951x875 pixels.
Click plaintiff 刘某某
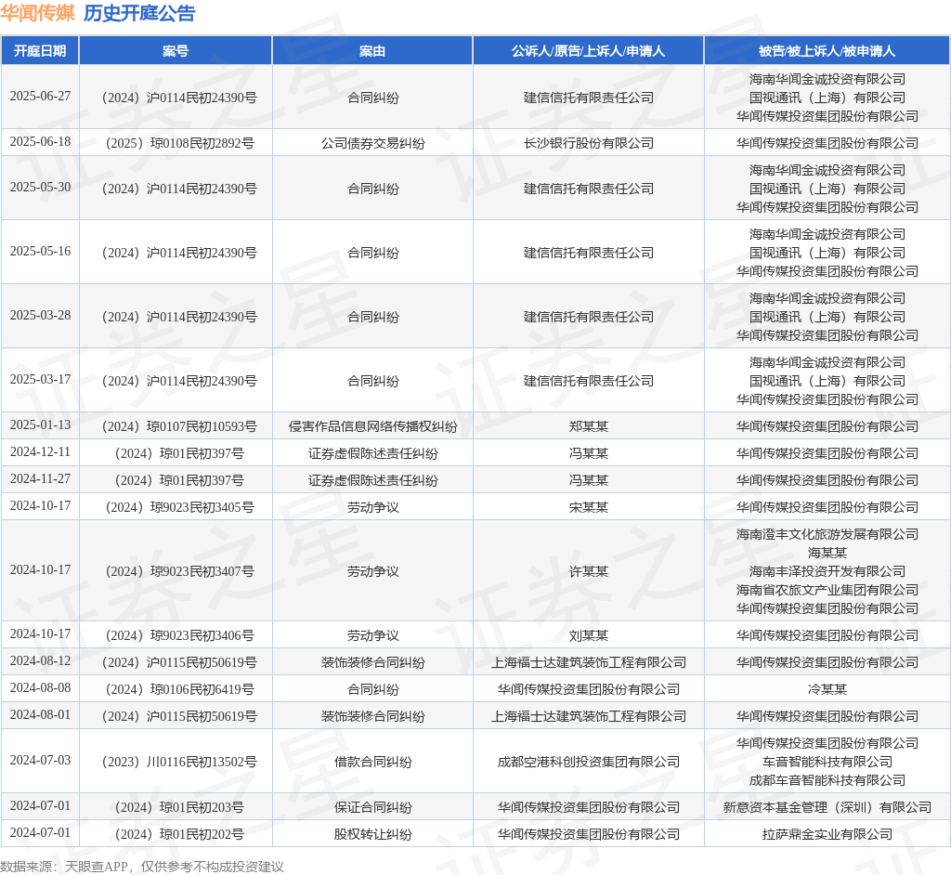[588, 635]
